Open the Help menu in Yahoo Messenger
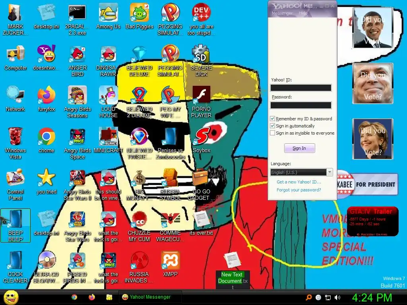Screen dimensions: 407x305 pyautogui.click(x=303, y=13)
